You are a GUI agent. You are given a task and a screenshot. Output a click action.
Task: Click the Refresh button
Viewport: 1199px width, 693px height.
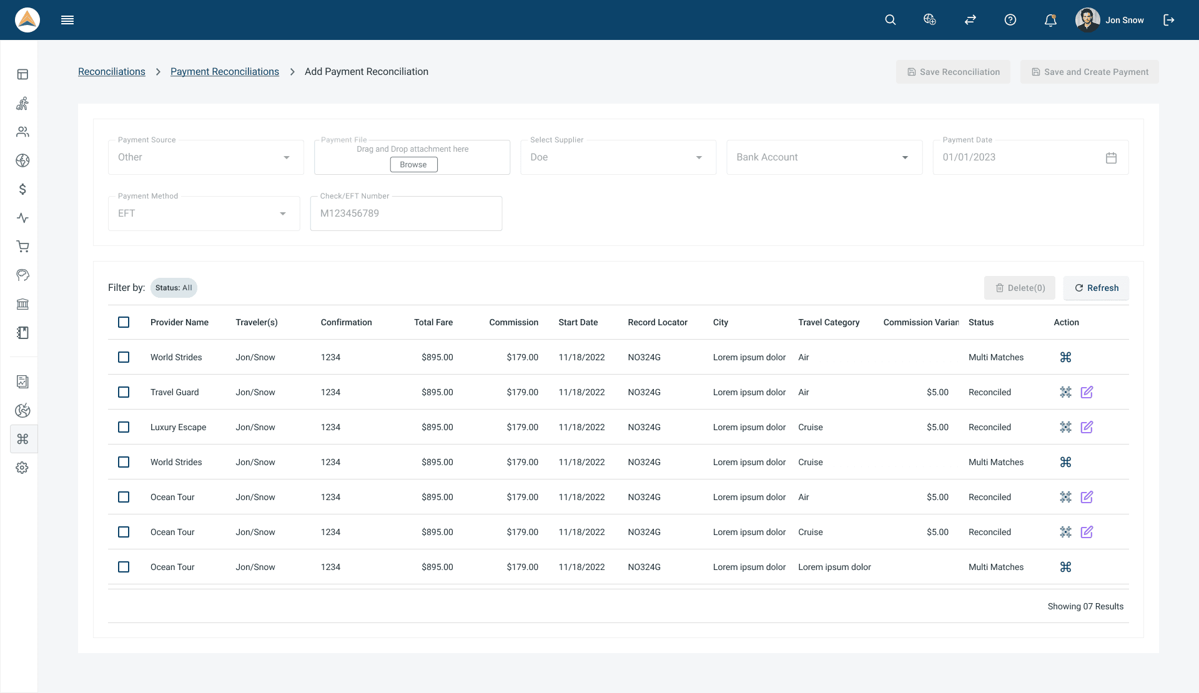1096,288
